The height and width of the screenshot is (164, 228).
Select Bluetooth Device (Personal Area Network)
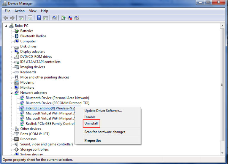point(57,98)
